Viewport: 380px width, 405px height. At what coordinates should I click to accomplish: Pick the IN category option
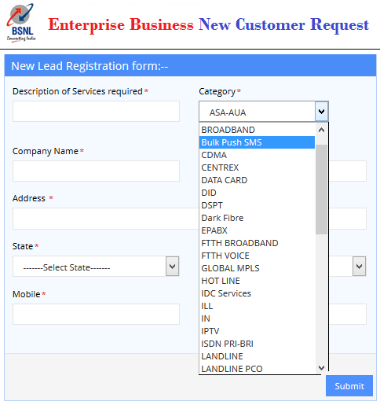[257, 318]
